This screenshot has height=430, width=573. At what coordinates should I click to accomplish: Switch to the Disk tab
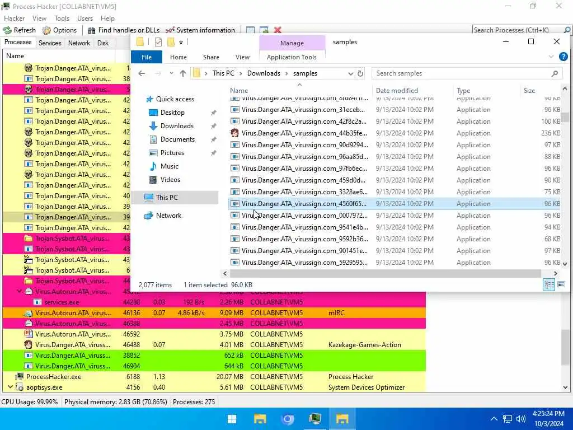(x=103, y=43)
